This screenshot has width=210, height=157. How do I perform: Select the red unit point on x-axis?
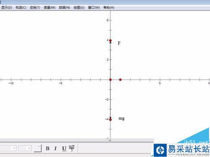pyautogui.click(x=120, y=80)
